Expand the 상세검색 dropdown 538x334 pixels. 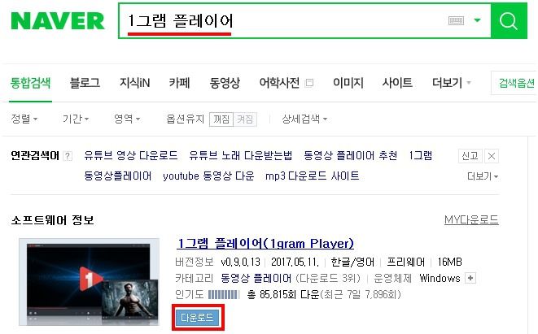(304, 119)
